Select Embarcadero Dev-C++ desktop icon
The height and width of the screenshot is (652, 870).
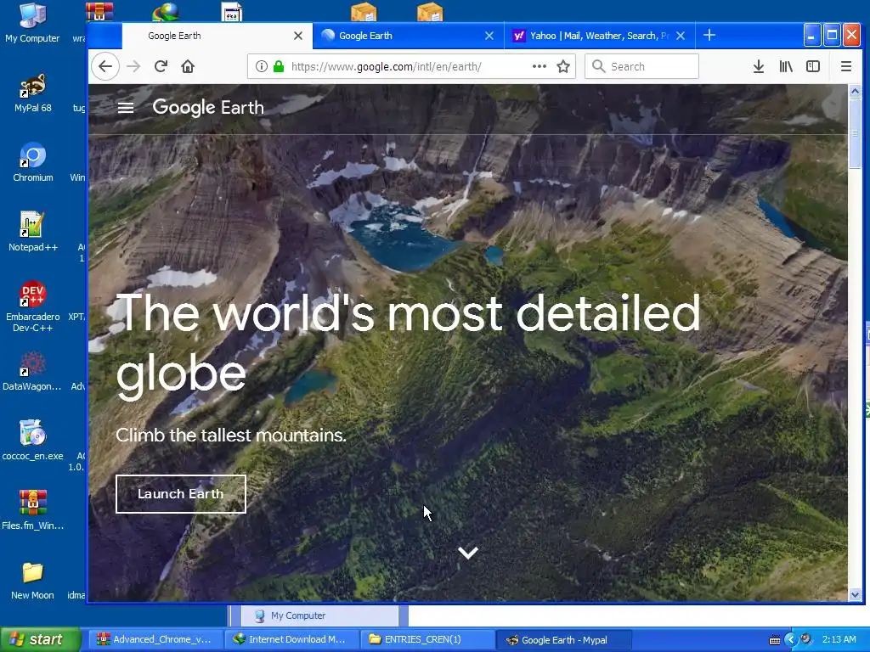tap(33, 306)
